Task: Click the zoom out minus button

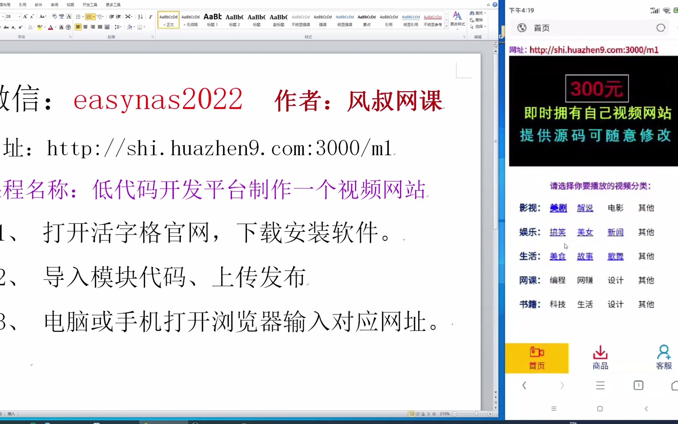Action: point(454,414)
